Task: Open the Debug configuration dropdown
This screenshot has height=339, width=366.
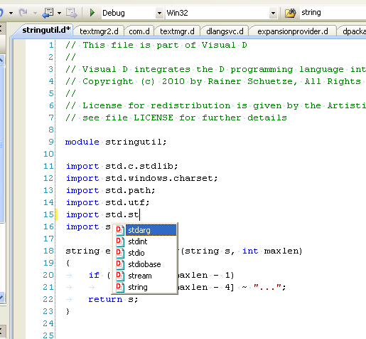Action: click(160, 13)
